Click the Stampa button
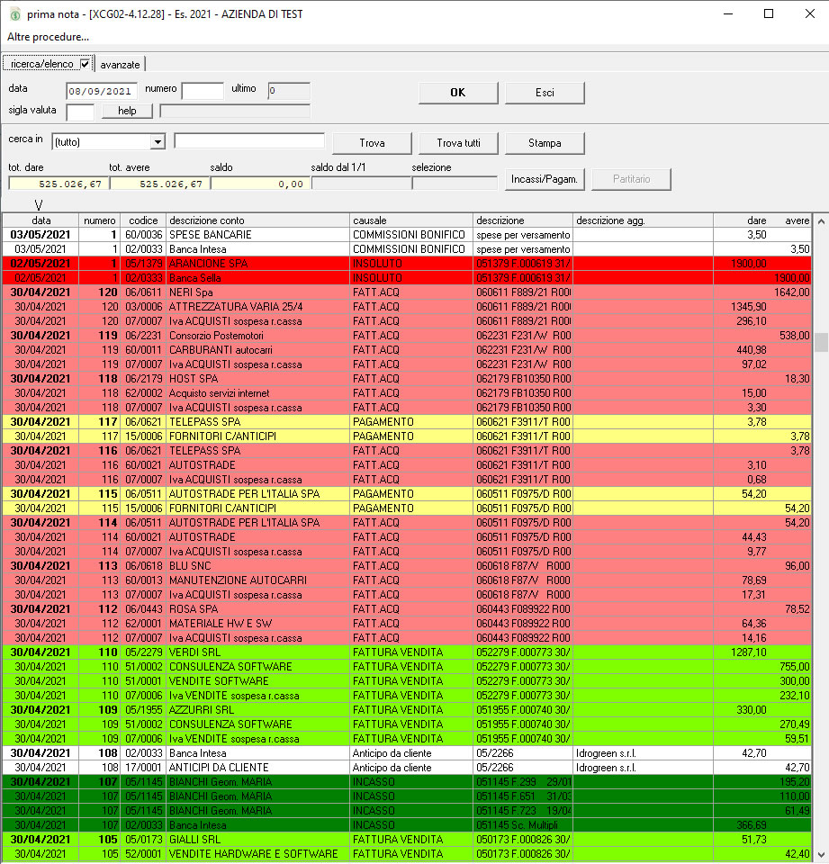This screenshot has width=829, height=864. point(545,143)
